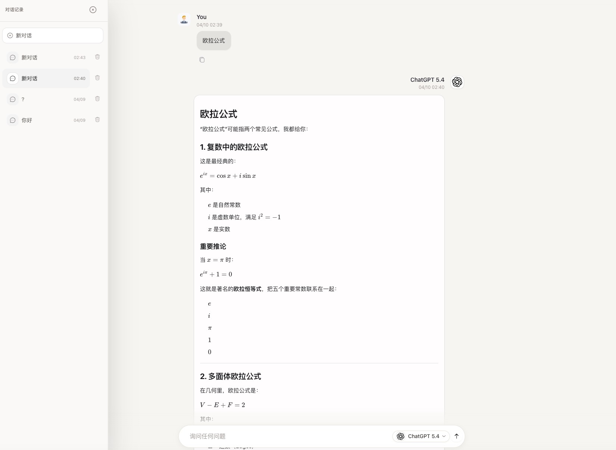The height and width of the screenshot is (450, 616).
Task: Open the 新对话 conversation from 02:43
Action: 46,58
